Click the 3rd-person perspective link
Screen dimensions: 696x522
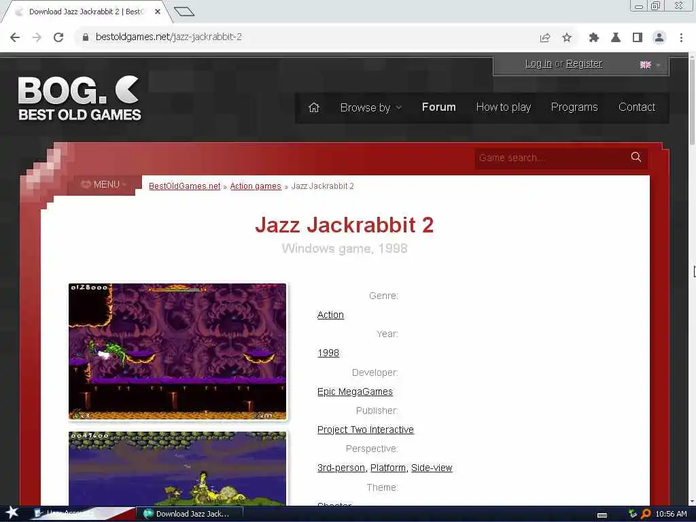point(341,468)
